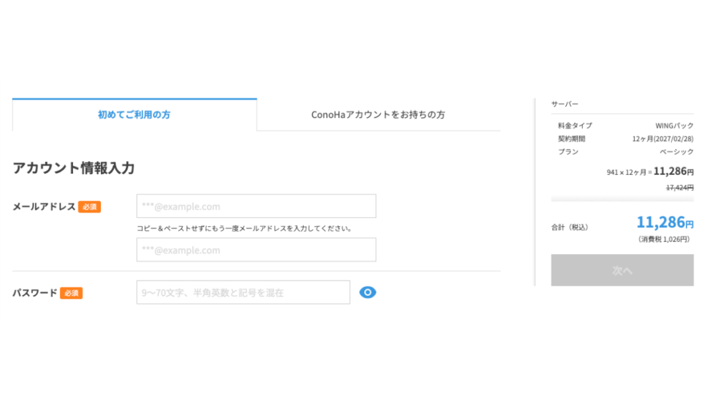The width and height of the screenshot is (712, 400).
Task: Click the orange 必須 badge beside パスワード
Action: [72, 293]
